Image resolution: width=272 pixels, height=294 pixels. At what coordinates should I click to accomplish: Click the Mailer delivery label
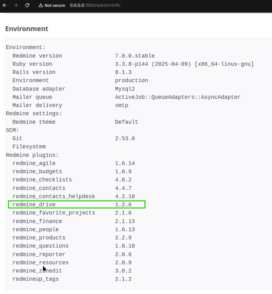point(37,105)
